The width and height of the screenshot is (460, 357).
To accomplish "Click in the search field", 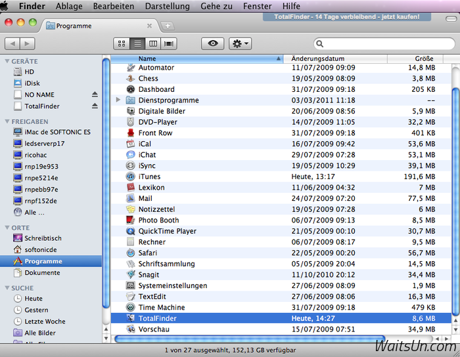I will click(x=384, y=44).
